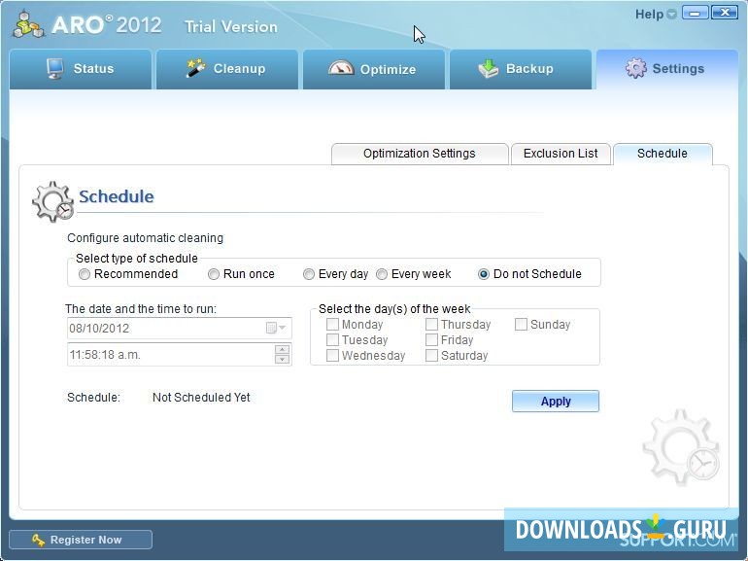Viewport: 748px width, 561px height.
Task: Tick the Monday checkbox
Action: pyautogui.click(x=332, y=325)
